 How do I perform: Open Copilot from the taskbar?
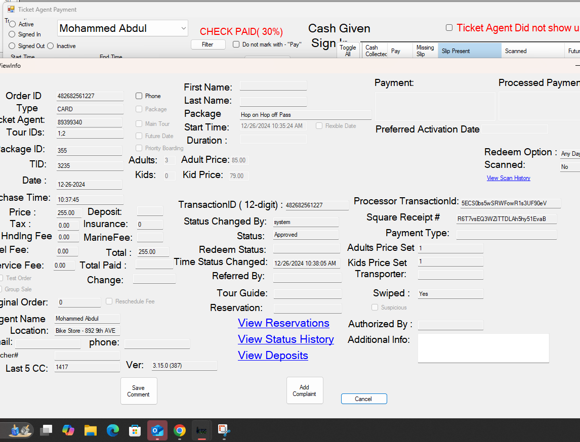click(68, 430)
